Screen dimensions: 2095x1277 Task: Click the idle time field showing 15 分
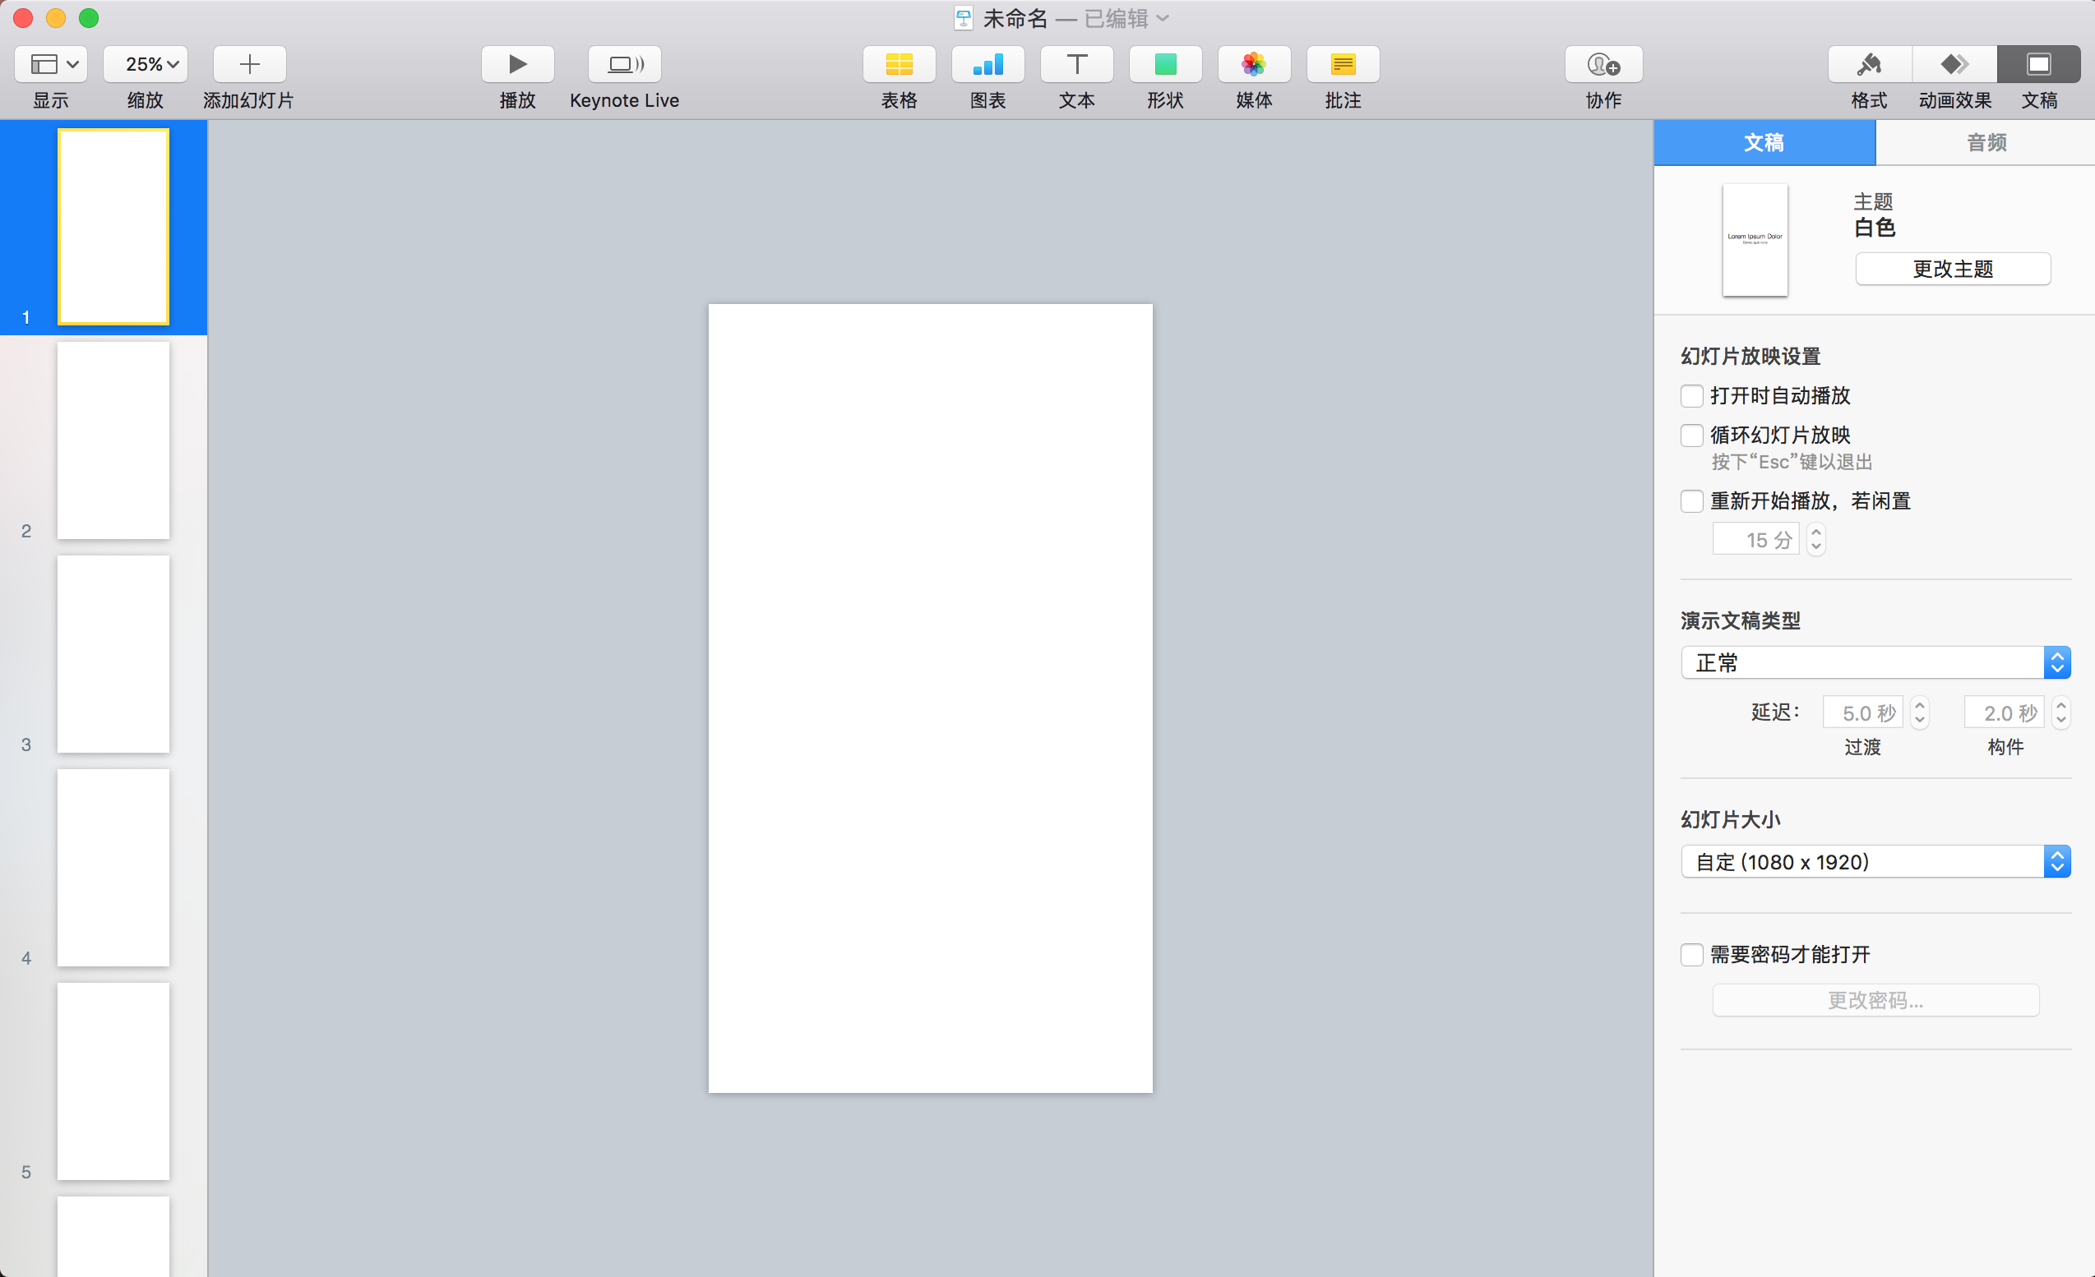1755,540
